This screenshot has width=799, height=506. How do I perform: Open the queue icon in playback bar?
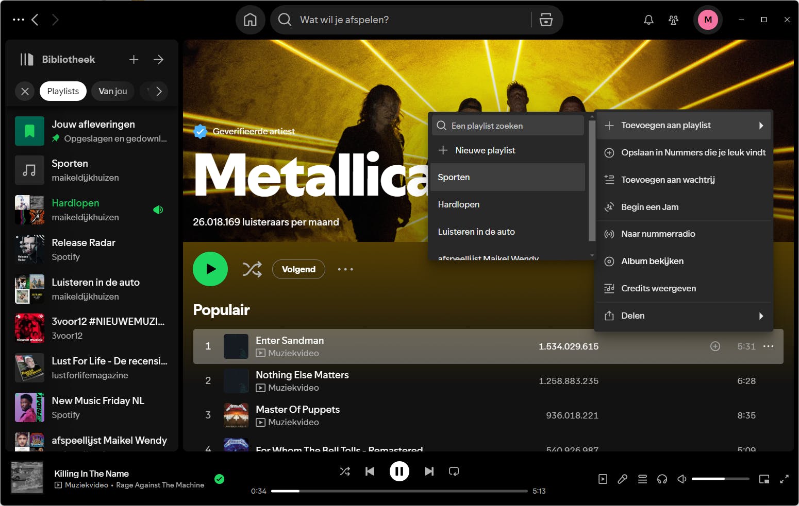click(x=642, y=479)
